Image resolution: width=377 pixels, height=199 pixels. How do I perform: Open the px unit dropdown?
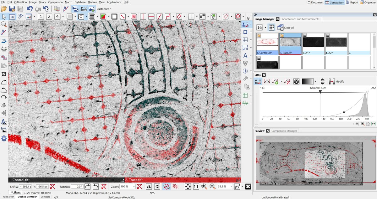pyautogui.click(x=237, y=186)
